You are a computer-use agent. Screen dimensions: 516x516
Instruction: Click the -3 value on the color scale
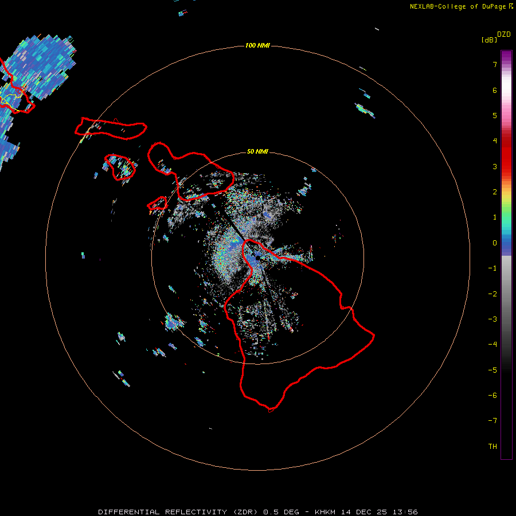click(x=492, y=319)
